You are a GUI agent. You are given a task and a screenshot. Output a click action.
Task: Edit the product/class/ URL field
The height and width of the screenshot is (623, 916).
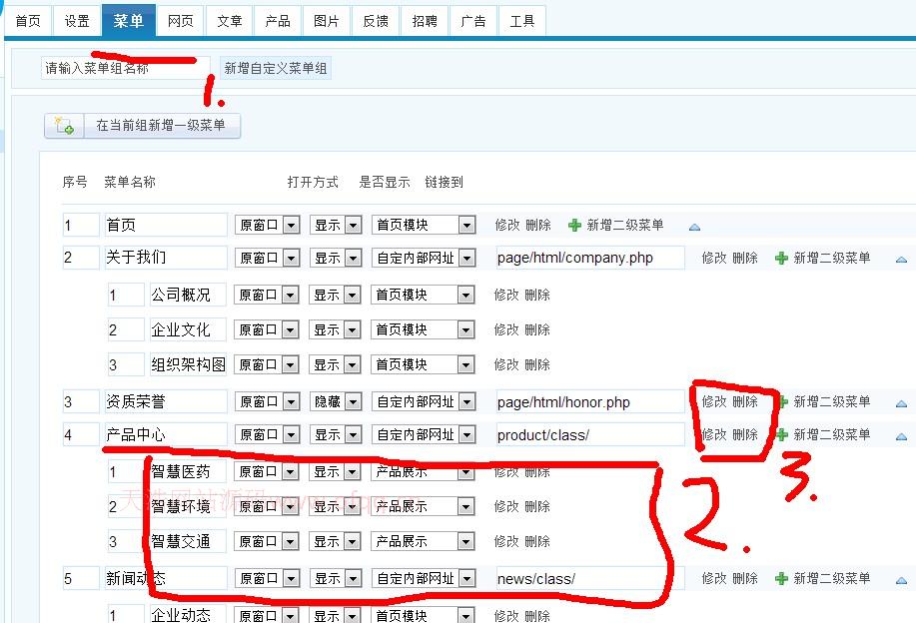coord(590,435)
